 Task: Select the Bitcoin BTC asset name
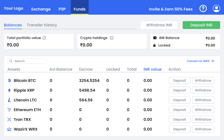click(x=25, y=80)
